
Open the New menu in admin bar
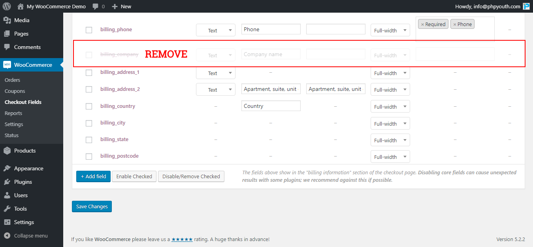(x=121, y=6)
